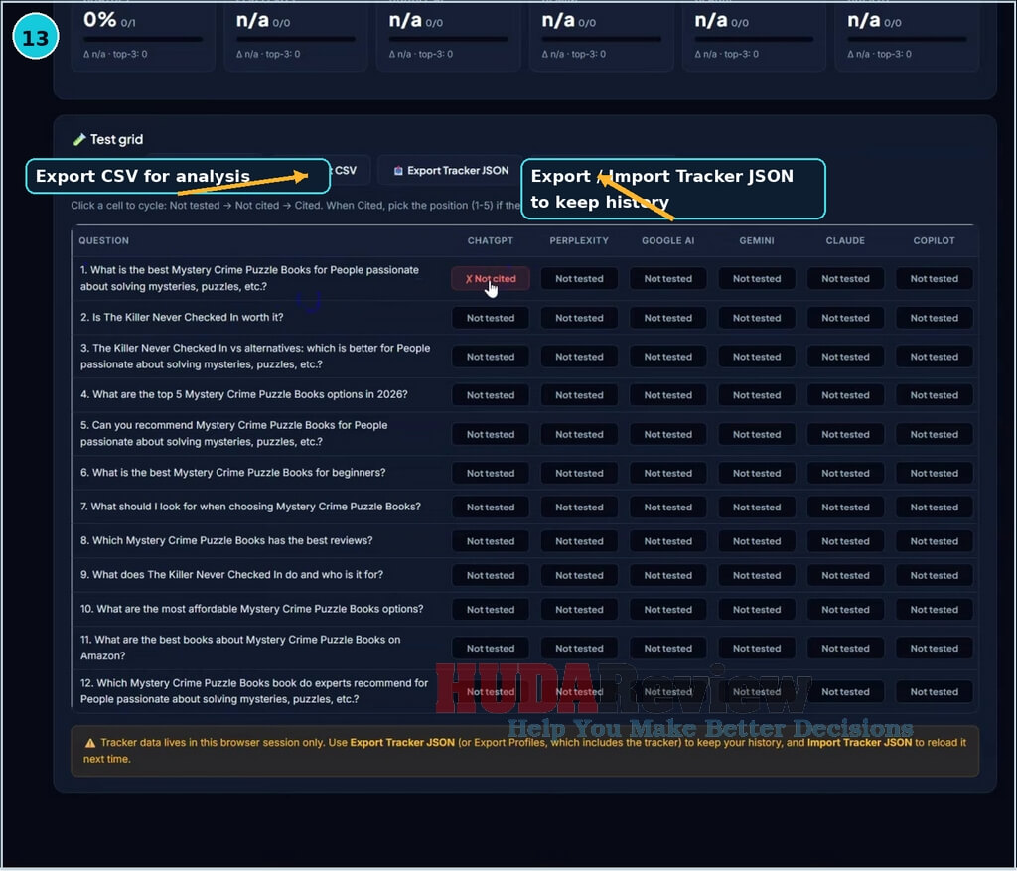Toggle Claude cell for question 1
Image resolution: width=1017 pixels, height=871 pixels.
(846, 279)
